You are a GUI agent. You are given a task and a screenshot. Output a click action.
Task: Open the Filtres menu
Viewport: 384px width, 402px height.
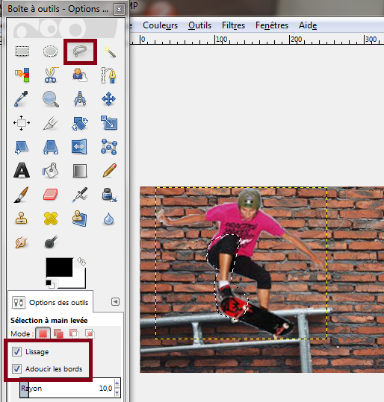coord(233,25)
